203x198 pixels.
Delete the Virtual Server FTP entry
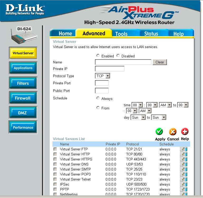coord(186,149)
